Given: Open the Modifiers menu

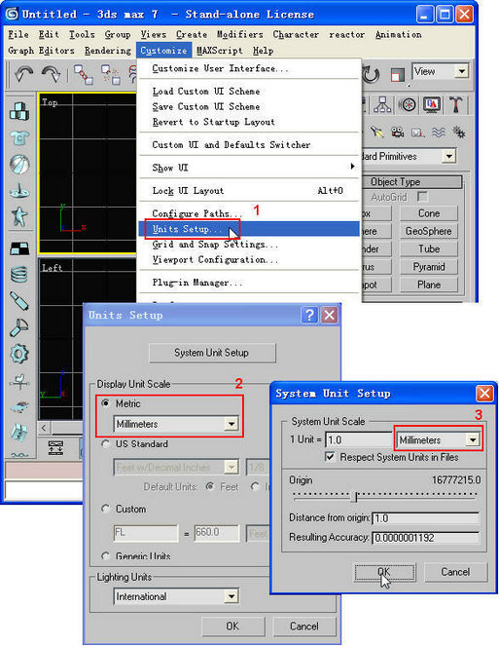Looking at the screenshot, I should (x=240, y=35).
